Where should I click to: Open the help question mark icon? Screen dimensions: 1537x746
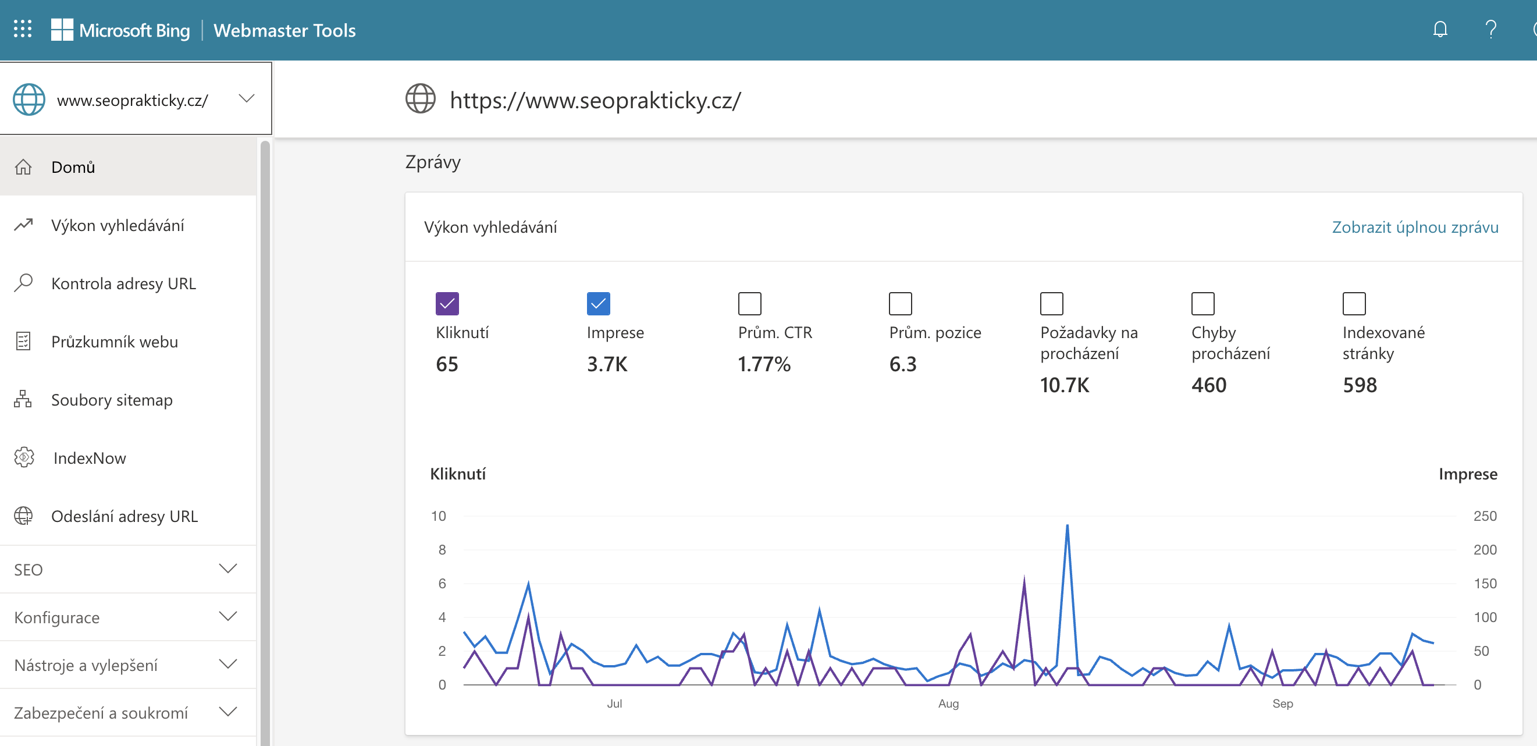point(1490,29)
